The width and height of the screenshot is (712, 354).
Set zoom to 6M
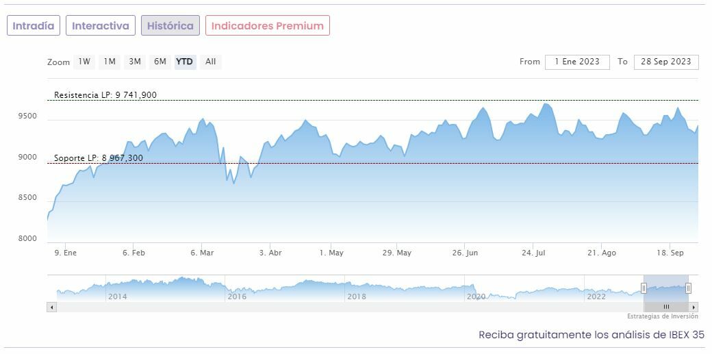tap(160, 62)
